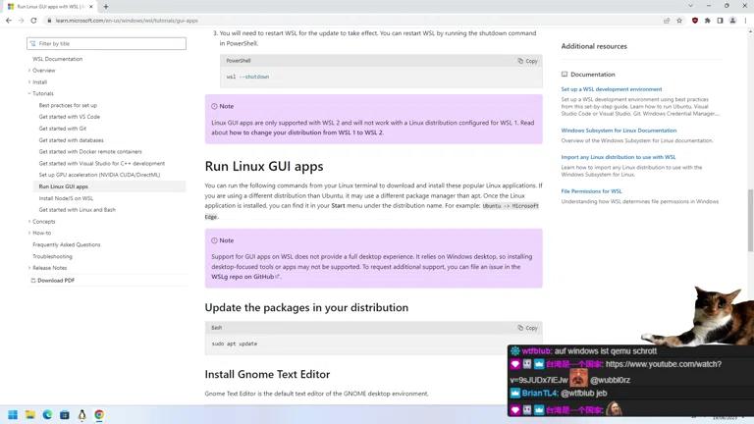Open Get started with VS Code

coord(70,117)
